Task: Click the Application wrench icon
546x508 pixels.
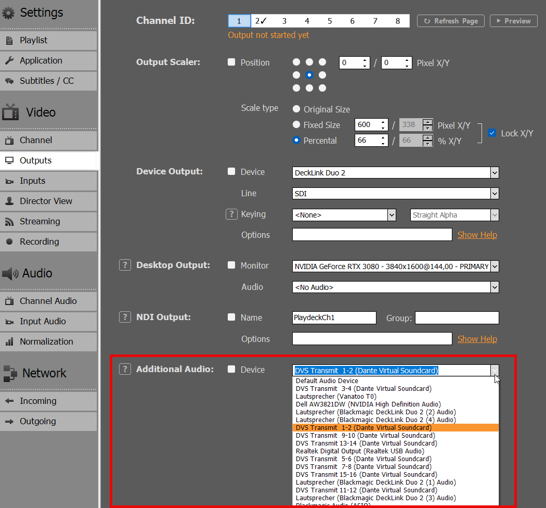Action: pos(9,61)
